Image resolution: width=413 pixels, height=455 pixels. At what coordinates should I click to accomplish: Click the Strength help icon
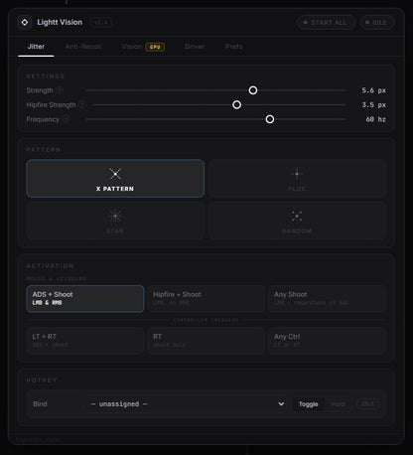point(60,90)
